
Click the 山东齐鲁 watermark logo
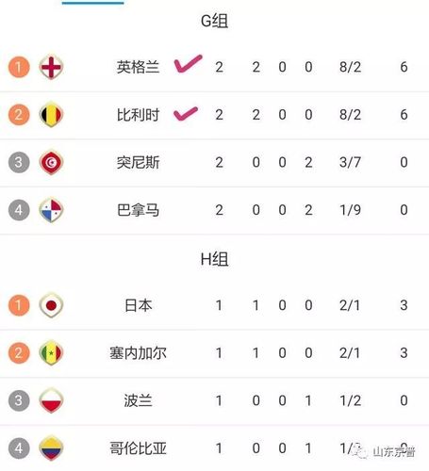[384, 451]
